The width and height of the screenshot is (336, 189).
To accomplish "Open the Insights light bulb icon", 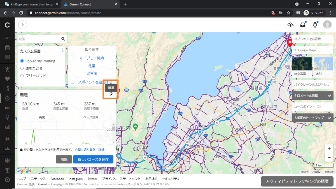I will 7,117.
